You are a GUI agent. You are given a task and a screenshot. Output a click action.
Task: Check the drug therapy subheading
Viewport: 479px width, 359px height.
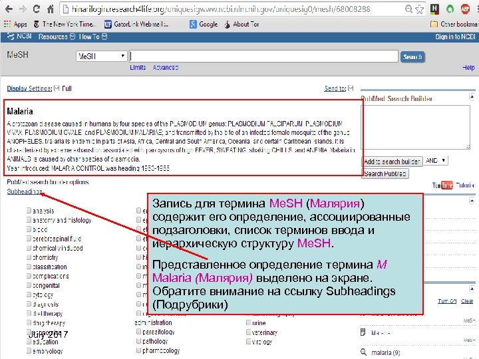pos(29,322)
